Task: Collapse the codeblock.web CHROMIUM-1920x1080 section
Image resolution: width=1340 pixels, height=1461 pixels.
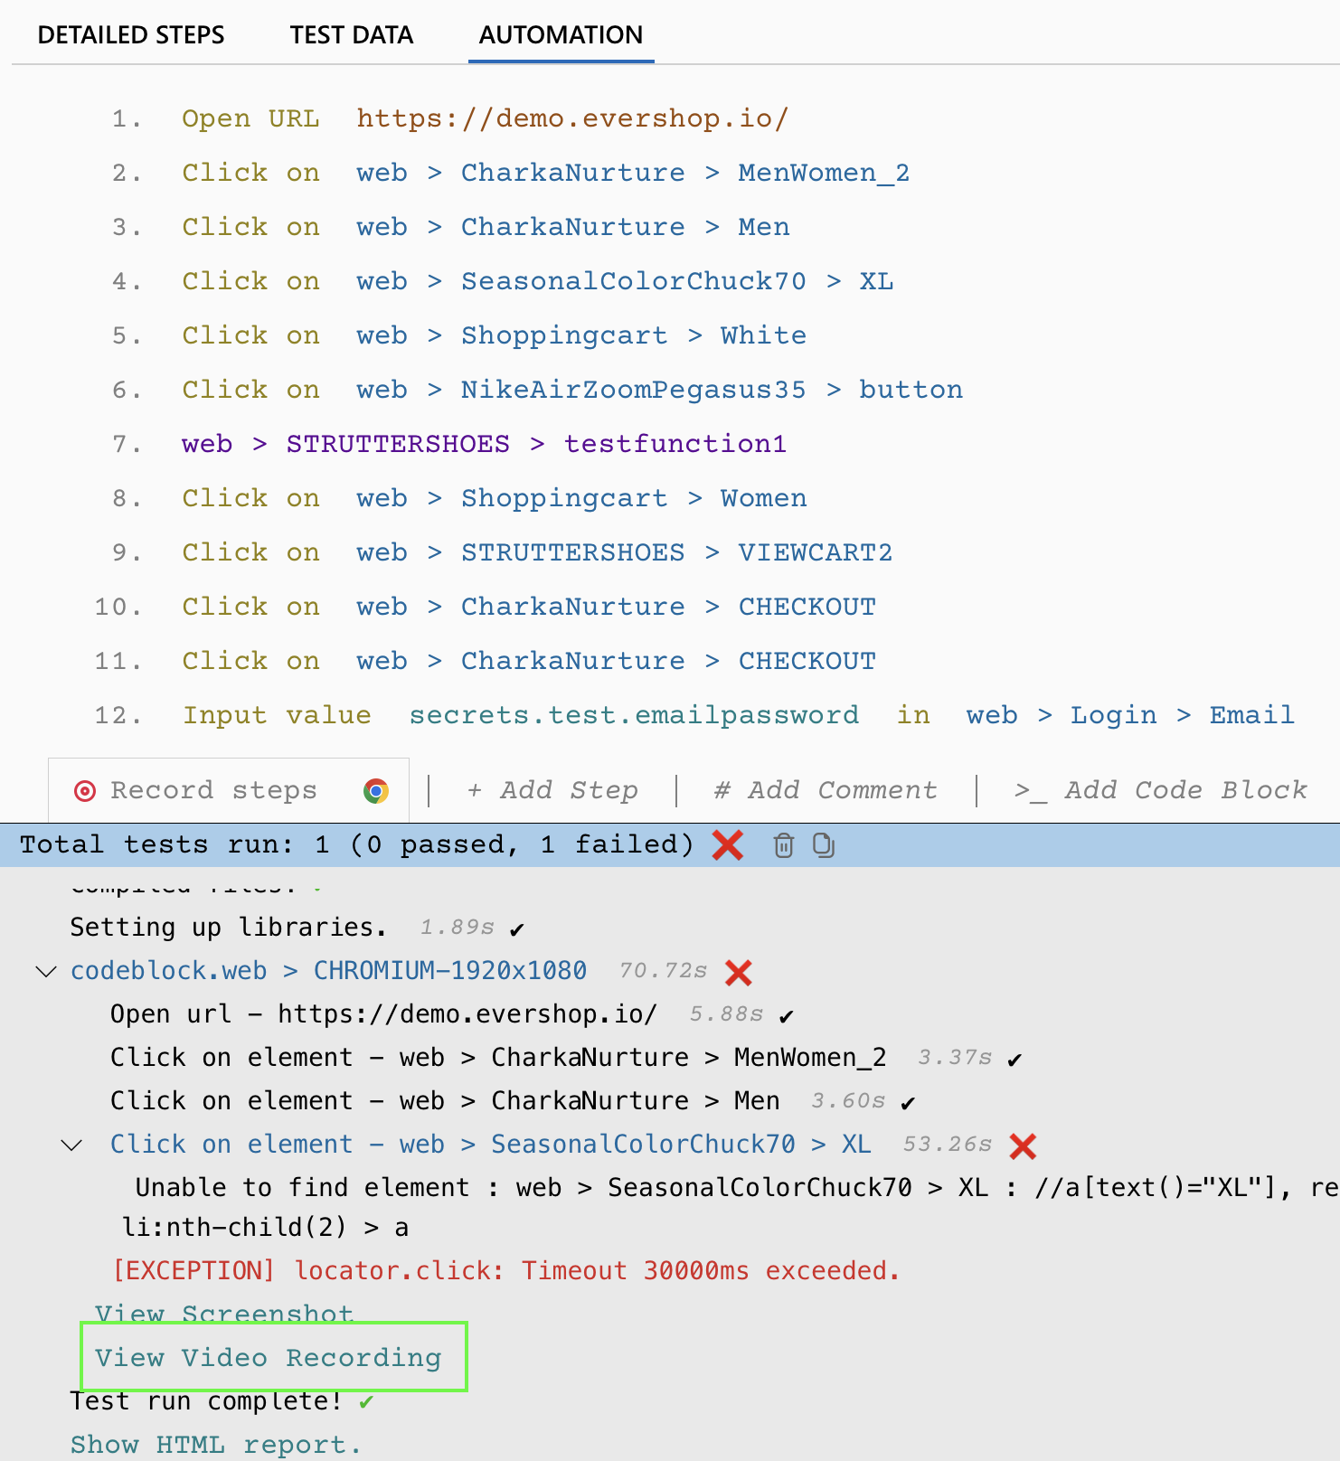Action: point(45,972)
